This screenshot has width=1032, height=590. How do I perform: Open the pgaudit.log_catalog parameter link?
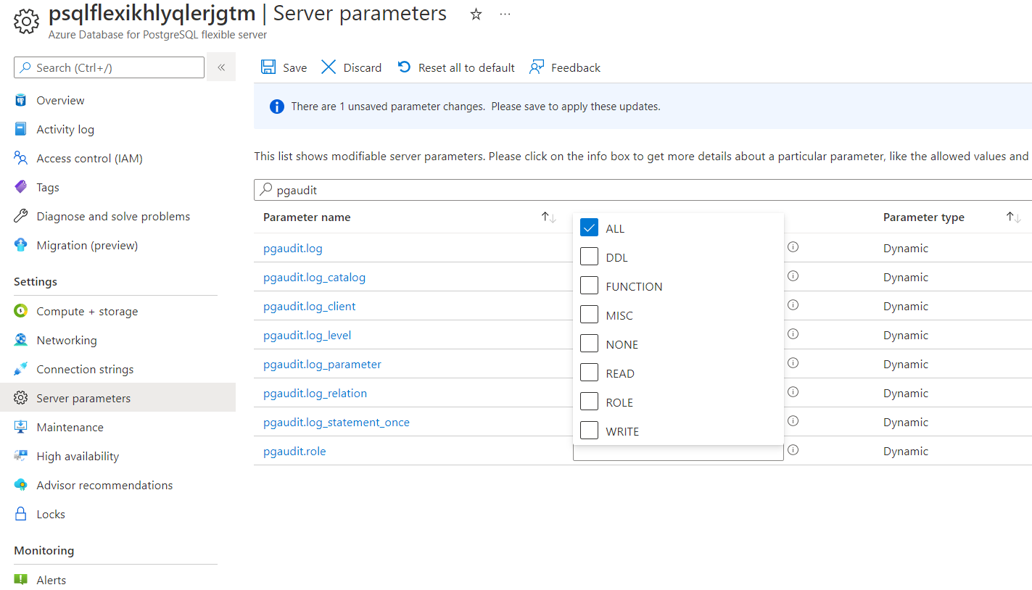pyautogui.click(x=315, y=277)
